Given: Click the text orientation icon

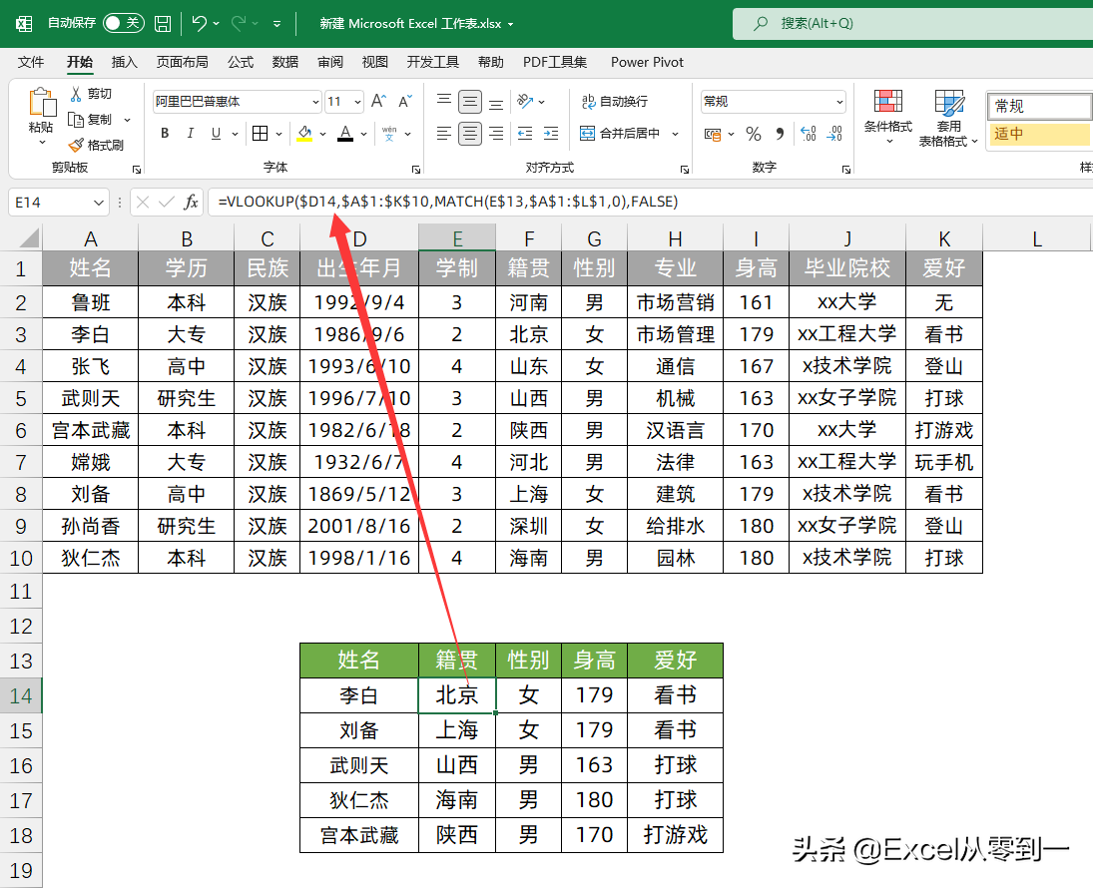Looking at the screenshot, I should point(525,102).
